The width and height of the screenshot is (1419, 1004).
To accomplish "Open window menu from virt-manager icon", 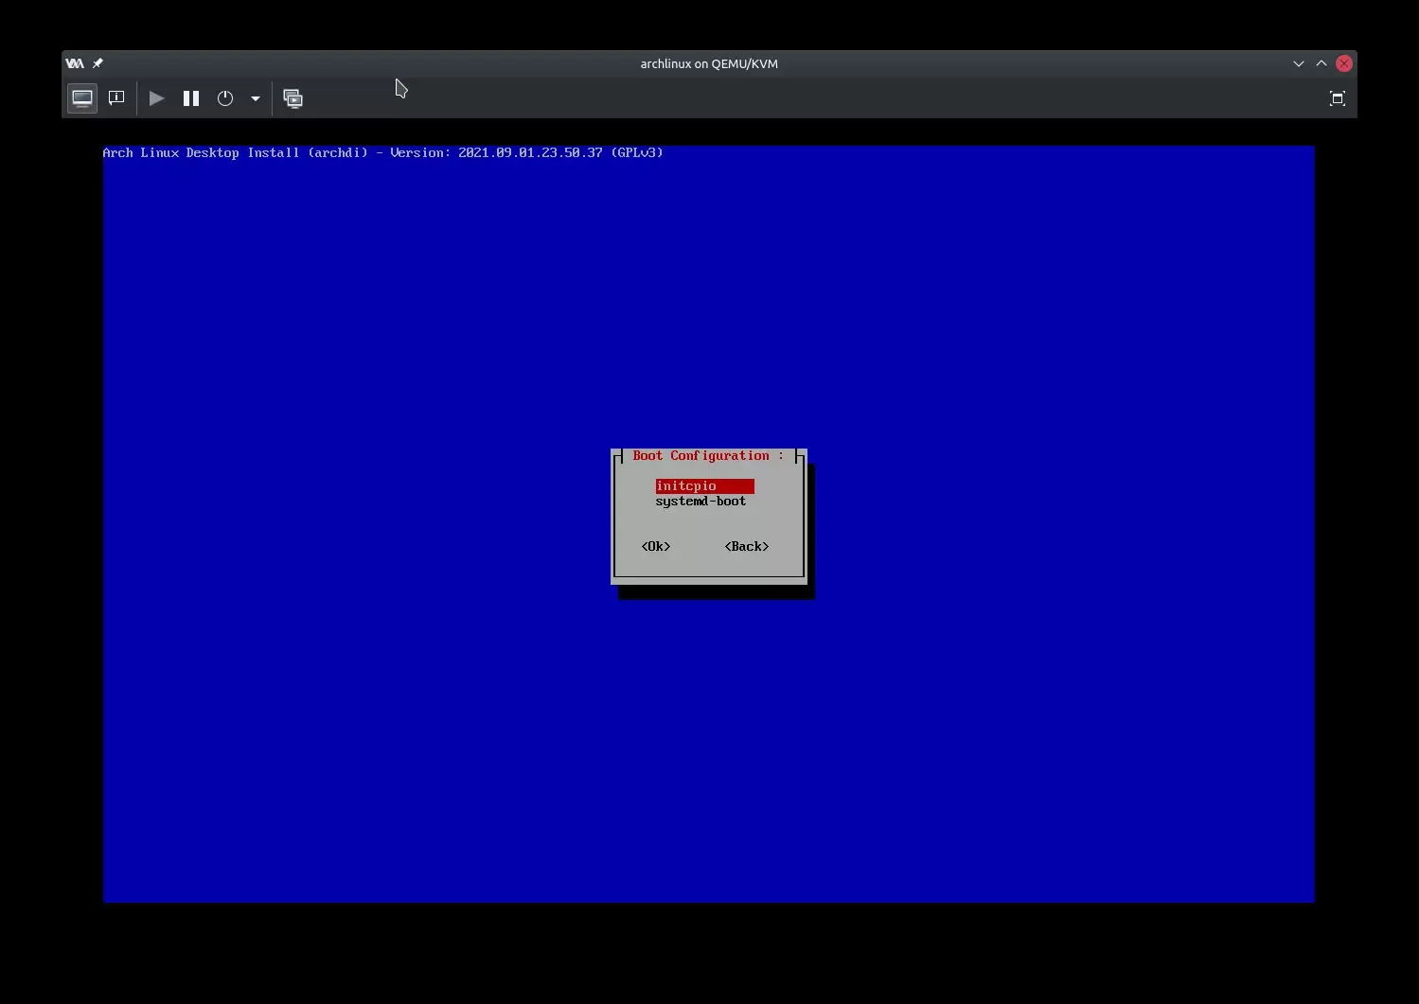I will click(75, 63).
